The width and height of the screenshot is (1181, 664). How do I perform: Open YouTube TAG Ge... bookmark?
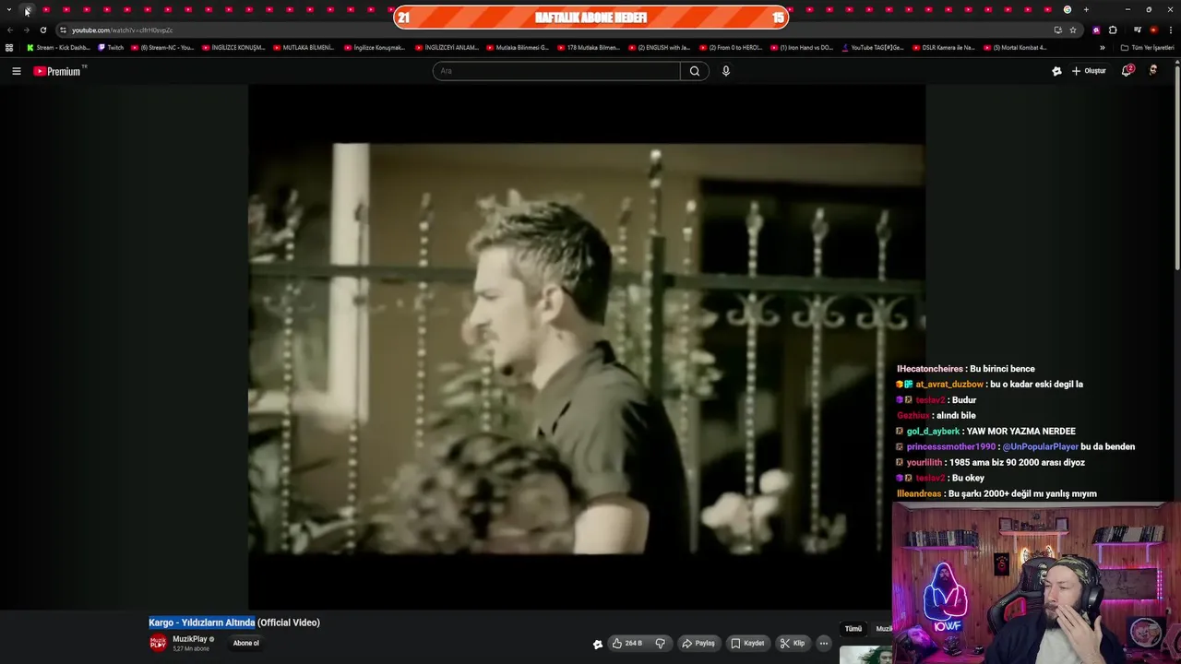click(x=872, y=47)
